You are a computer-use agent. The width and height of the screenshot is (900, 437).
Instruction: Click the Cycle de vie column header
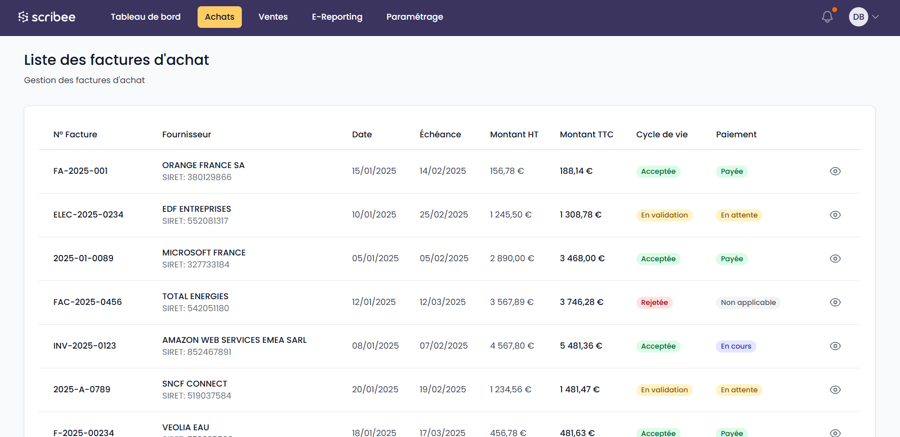pyautogui.click(x=662, y=134)
